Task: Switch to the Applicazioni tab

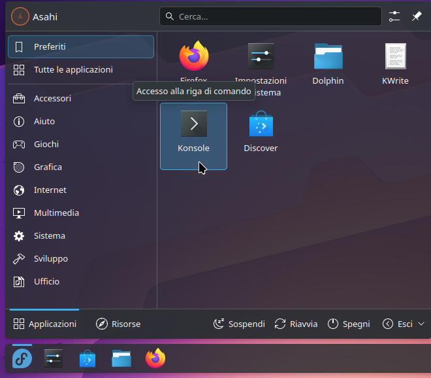Action: point(45,324)
